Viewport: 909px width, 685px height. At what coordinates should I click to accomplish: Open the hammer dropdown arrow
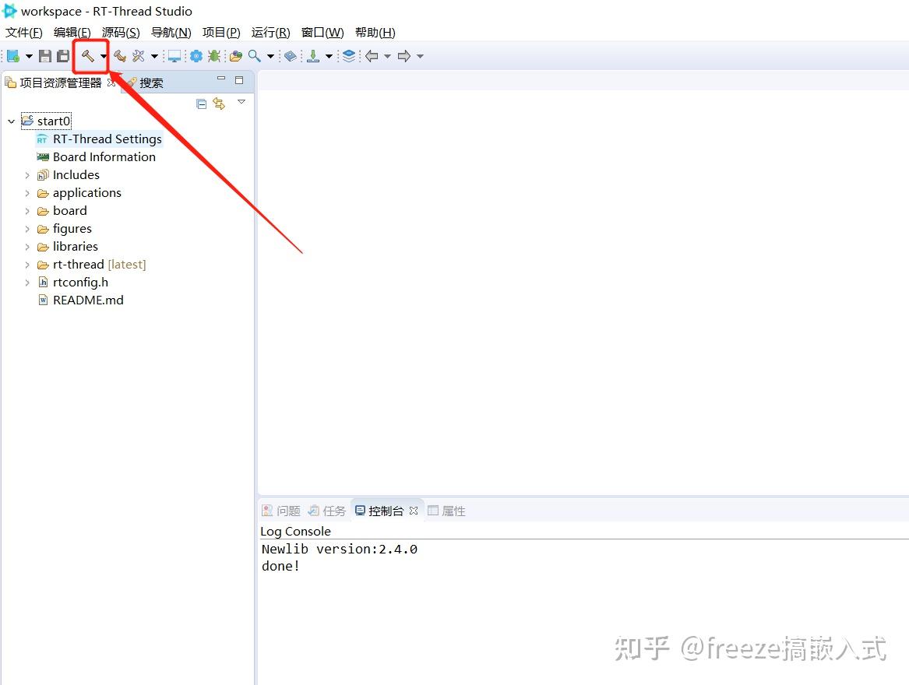click(x=102, y=55)
